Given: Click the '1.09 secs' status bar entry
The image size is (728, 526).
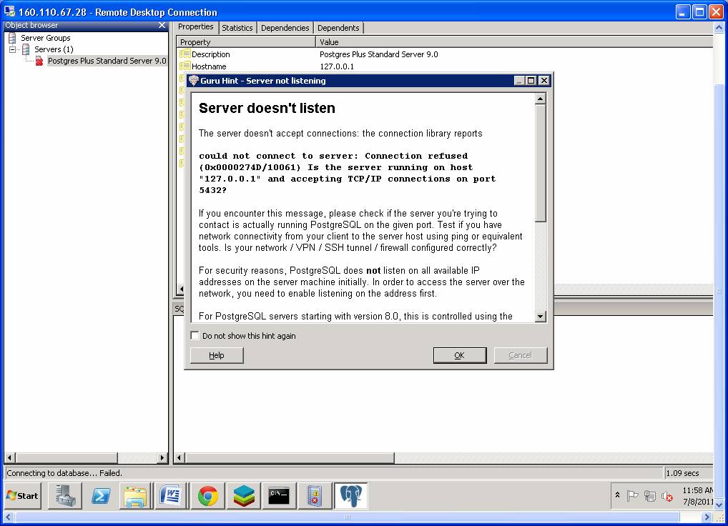Looking at the screenshot, I should [682, 473].
